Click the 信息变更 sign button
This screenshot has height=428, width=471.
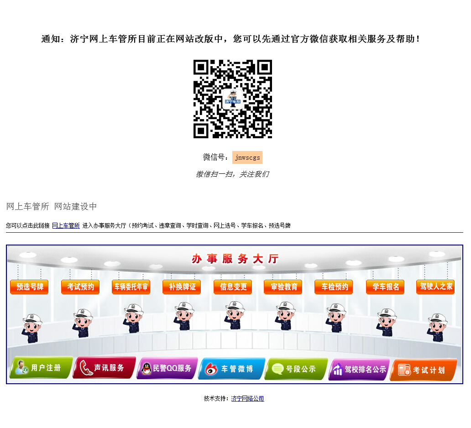point(233,287)
